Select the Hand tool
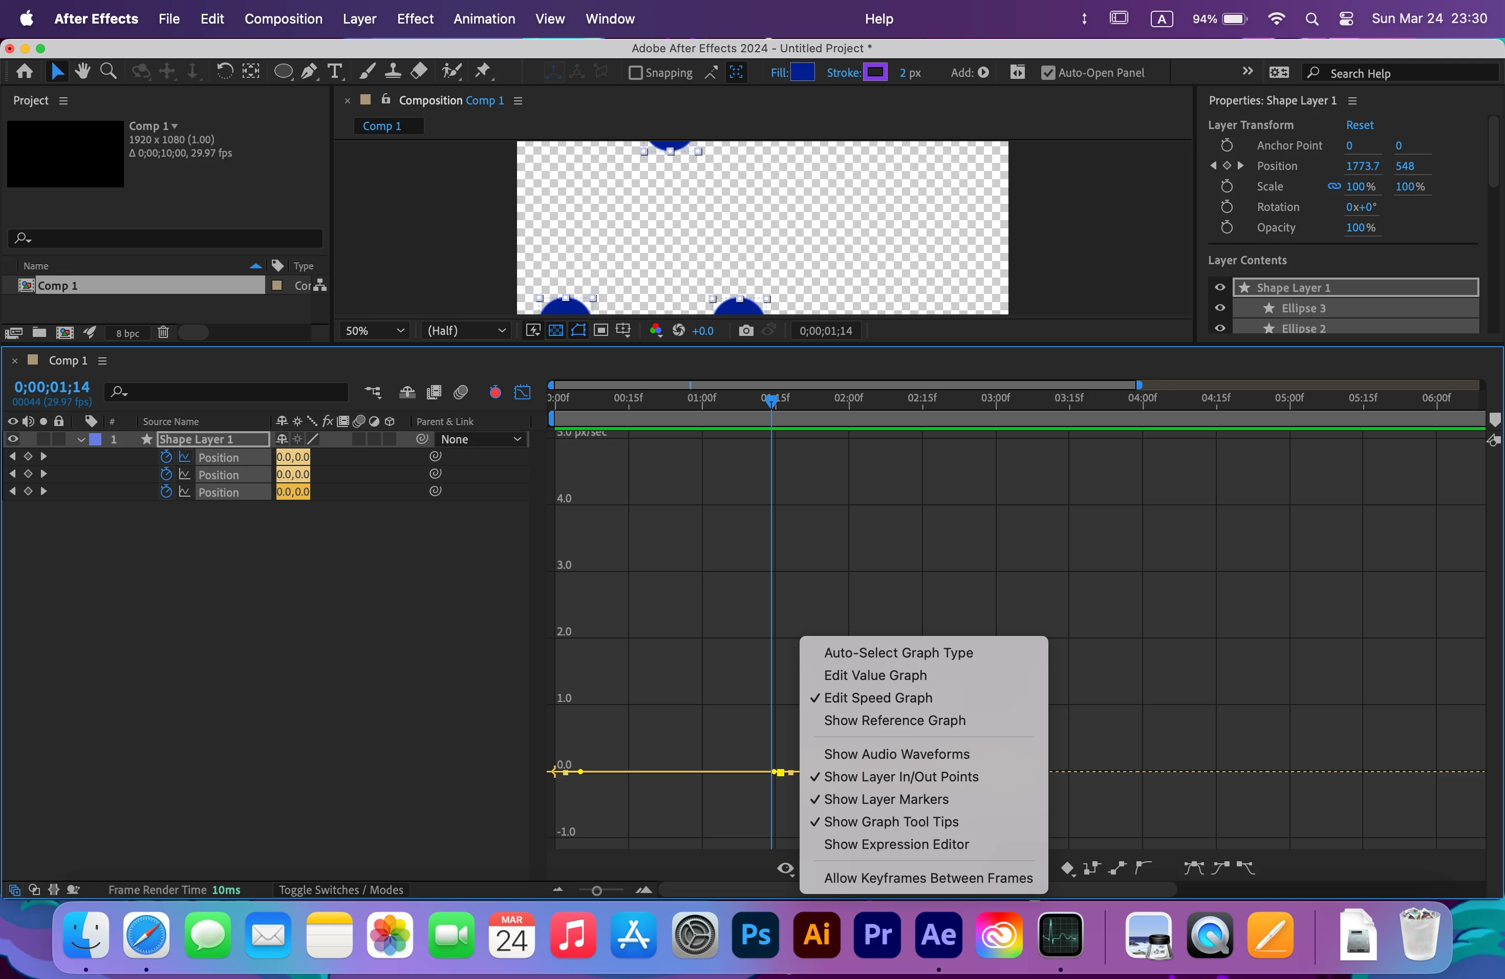 pos(82,72)
